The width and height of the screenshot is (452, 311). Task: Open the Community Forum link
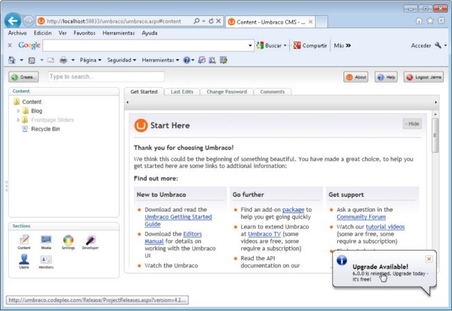361,217
